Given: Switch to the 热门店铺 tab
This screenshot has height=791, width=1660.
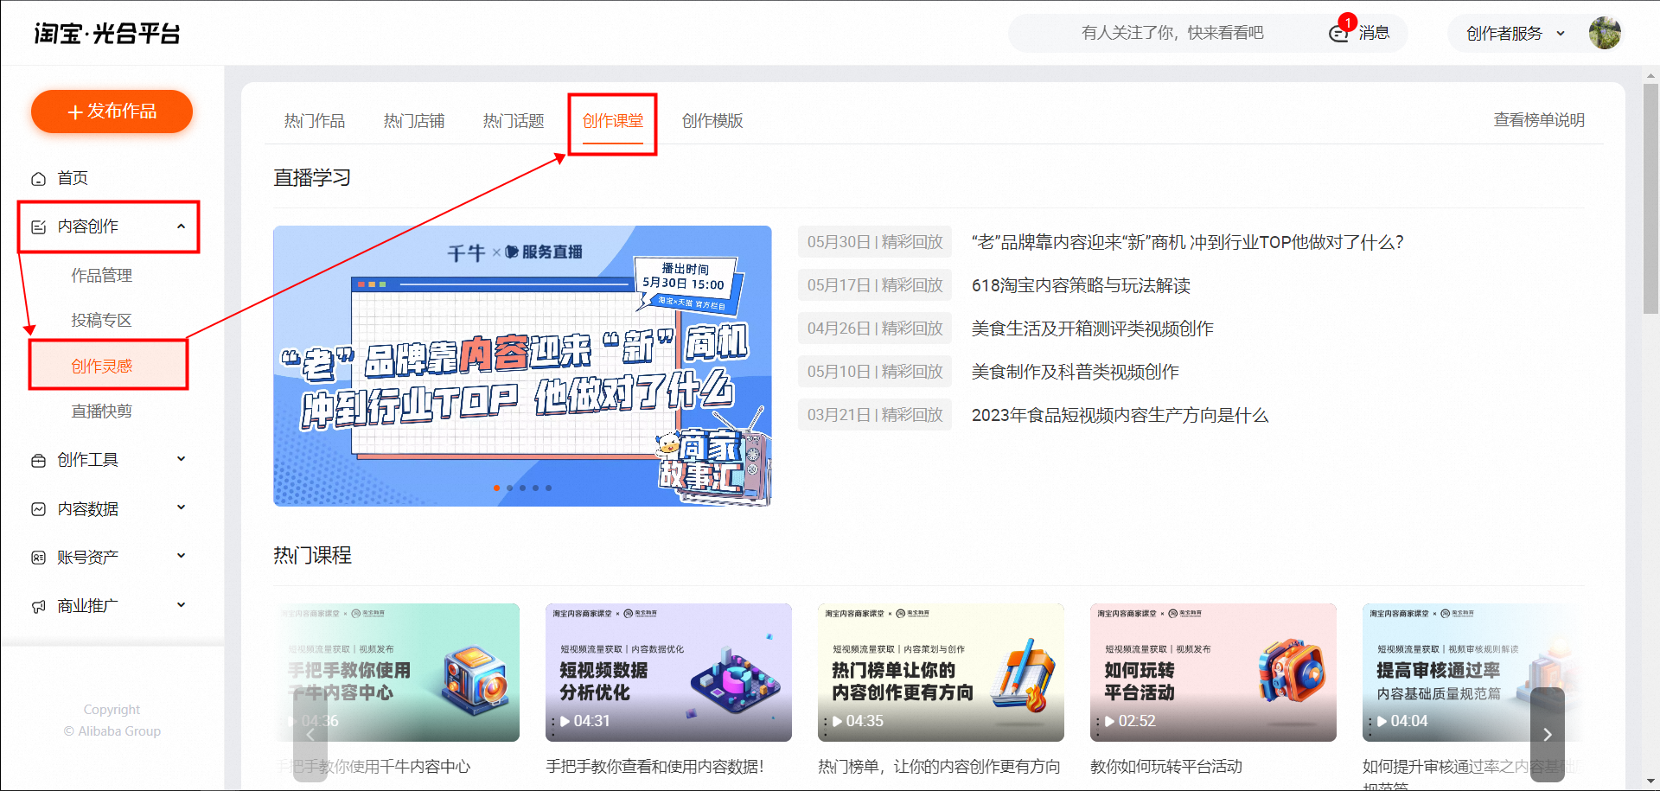Looking at the screenshot, I should [x=414, y=121].
